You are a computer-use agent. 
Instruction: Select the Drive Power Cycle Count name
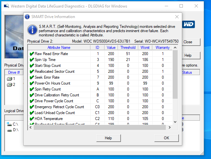(x=54, y=101)
